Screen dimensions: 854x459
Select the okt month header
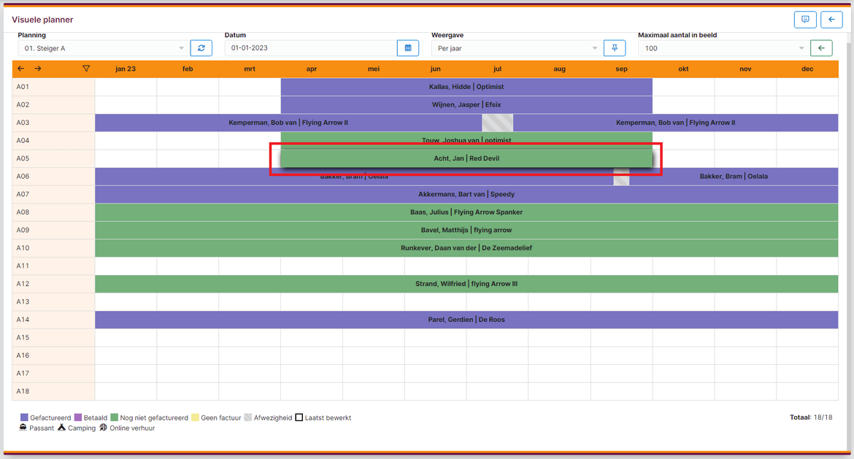point(683,69)
